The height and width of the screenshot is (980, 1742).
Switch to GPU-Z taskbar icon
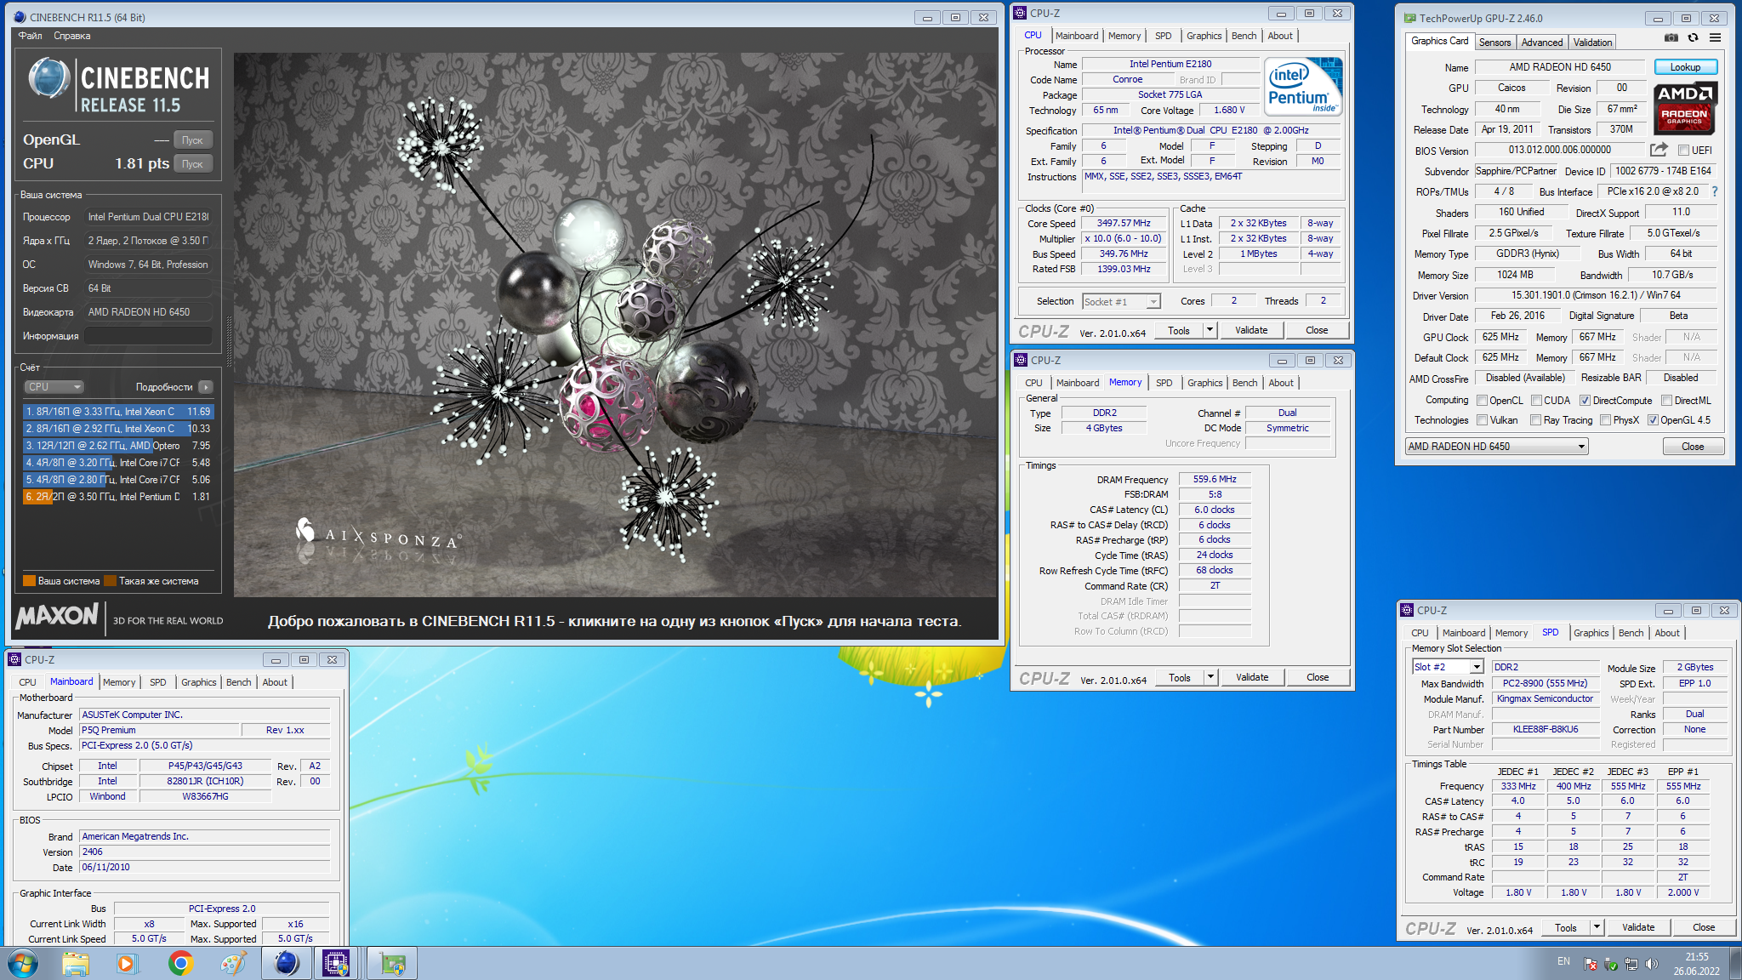click(x=392, y=963)
